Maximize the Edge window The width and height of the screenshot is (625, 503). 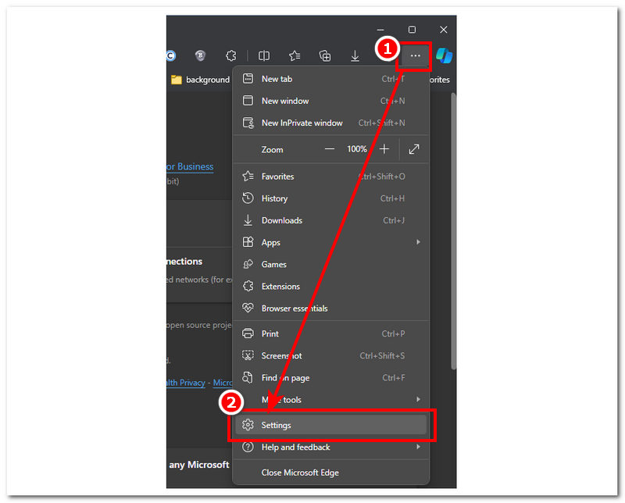pyautogui.click(x=412, y=30)
